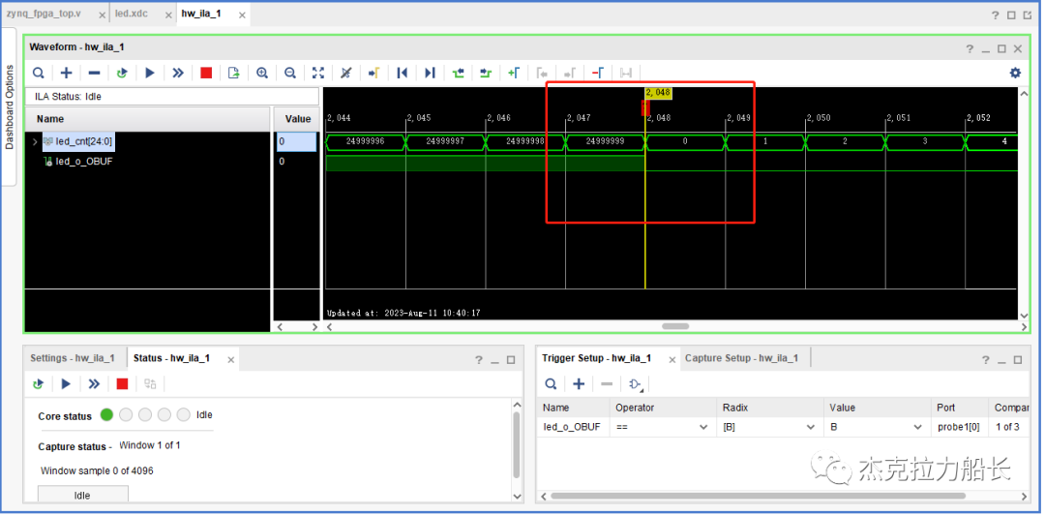
Task: Open waveform settings gear
Action: pyautogui.click(x=1015, y=73)
